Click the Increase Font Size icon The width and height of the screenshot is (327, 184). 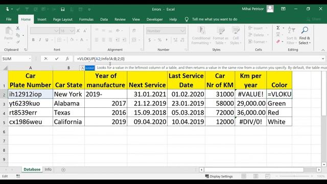tap(78, 31)
